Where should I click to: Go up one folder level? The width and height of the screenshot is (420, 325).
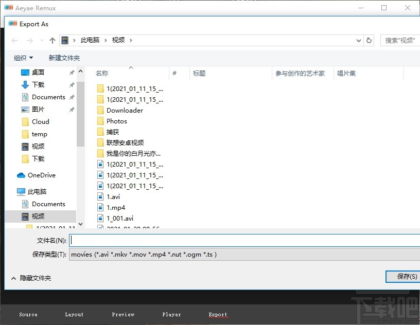pyautogui.click(x=52, y=40)
